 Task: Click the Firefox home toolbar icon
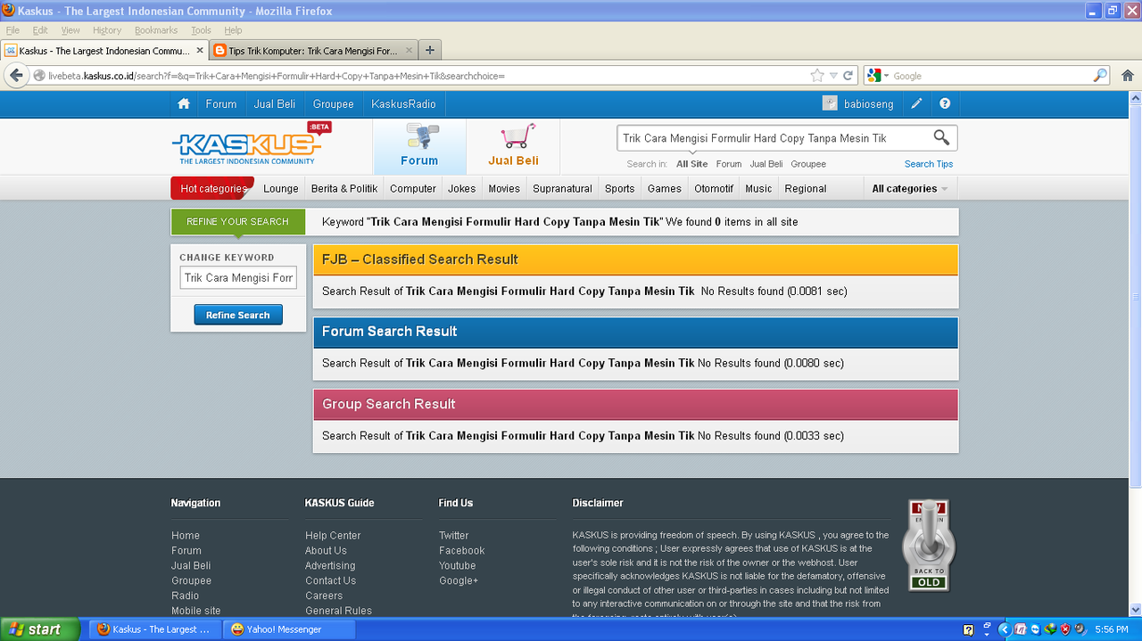1128,76
